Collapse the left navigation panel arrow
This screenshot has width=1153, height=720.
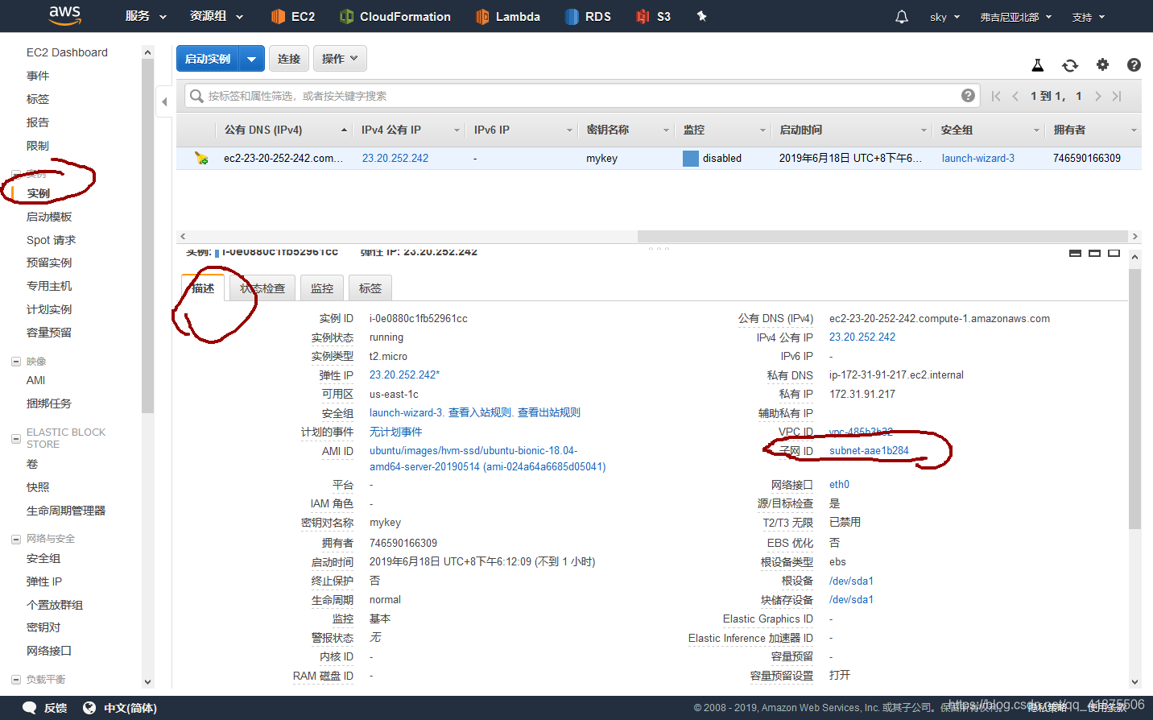pyautogui.click(x=164, y=101)
